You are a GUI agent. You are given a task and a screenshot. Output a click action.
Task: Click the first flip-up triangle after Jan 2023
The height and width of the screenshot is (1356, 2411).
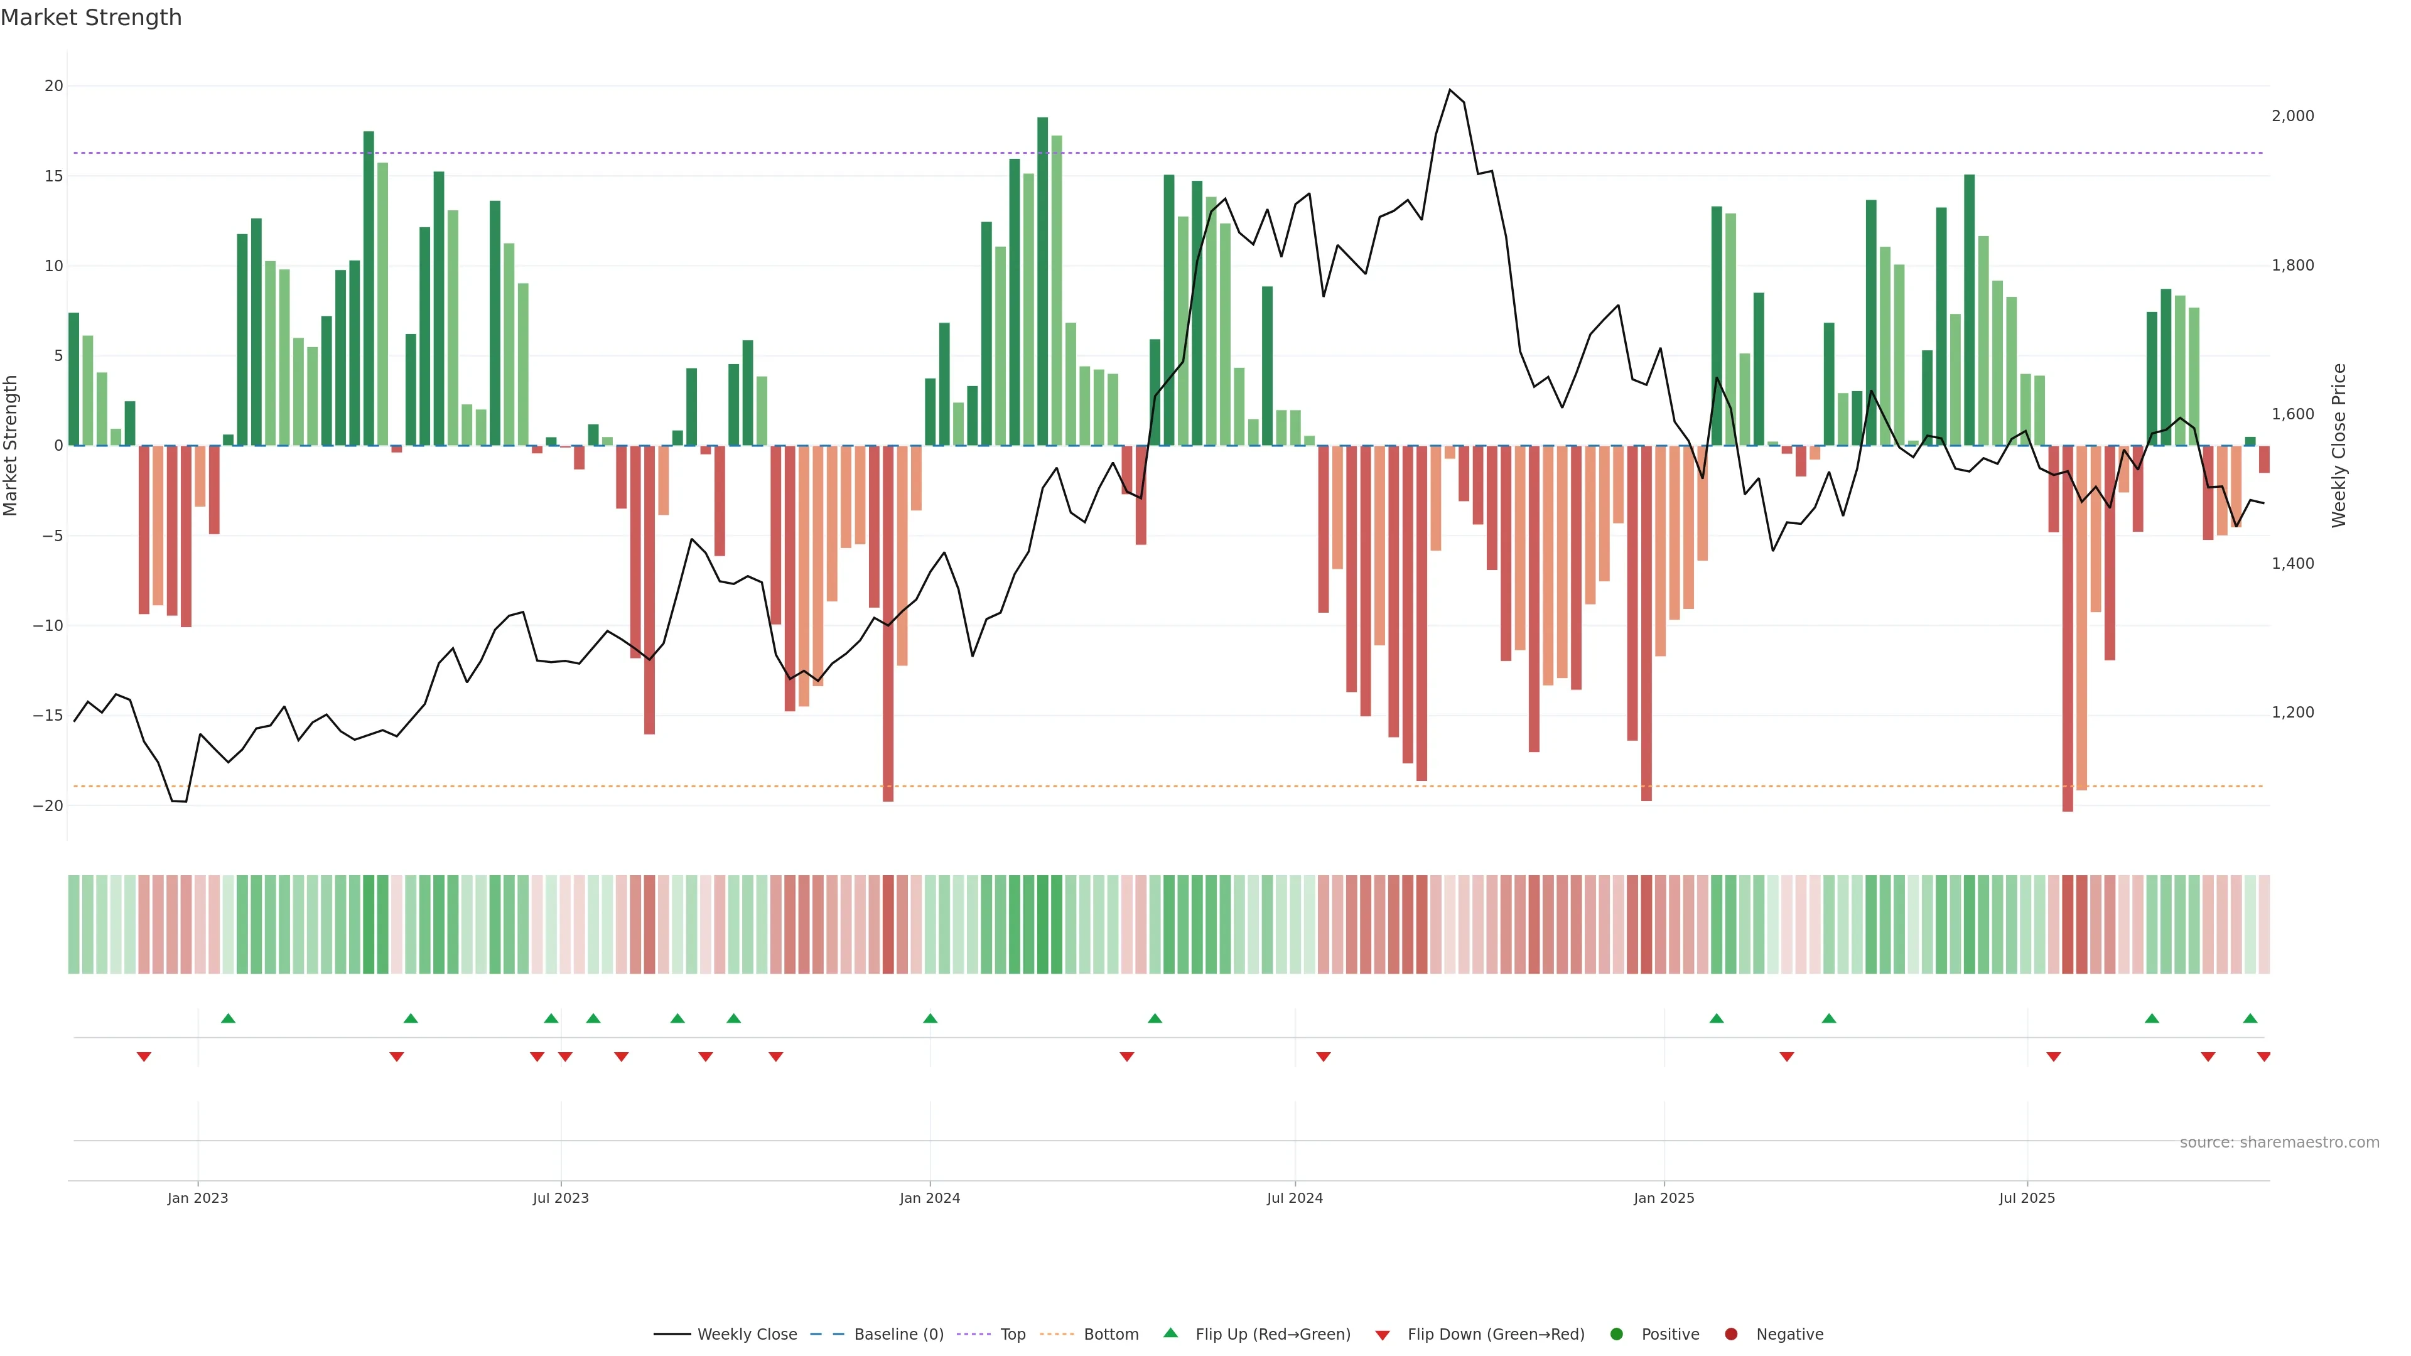tap(229, 1018)
